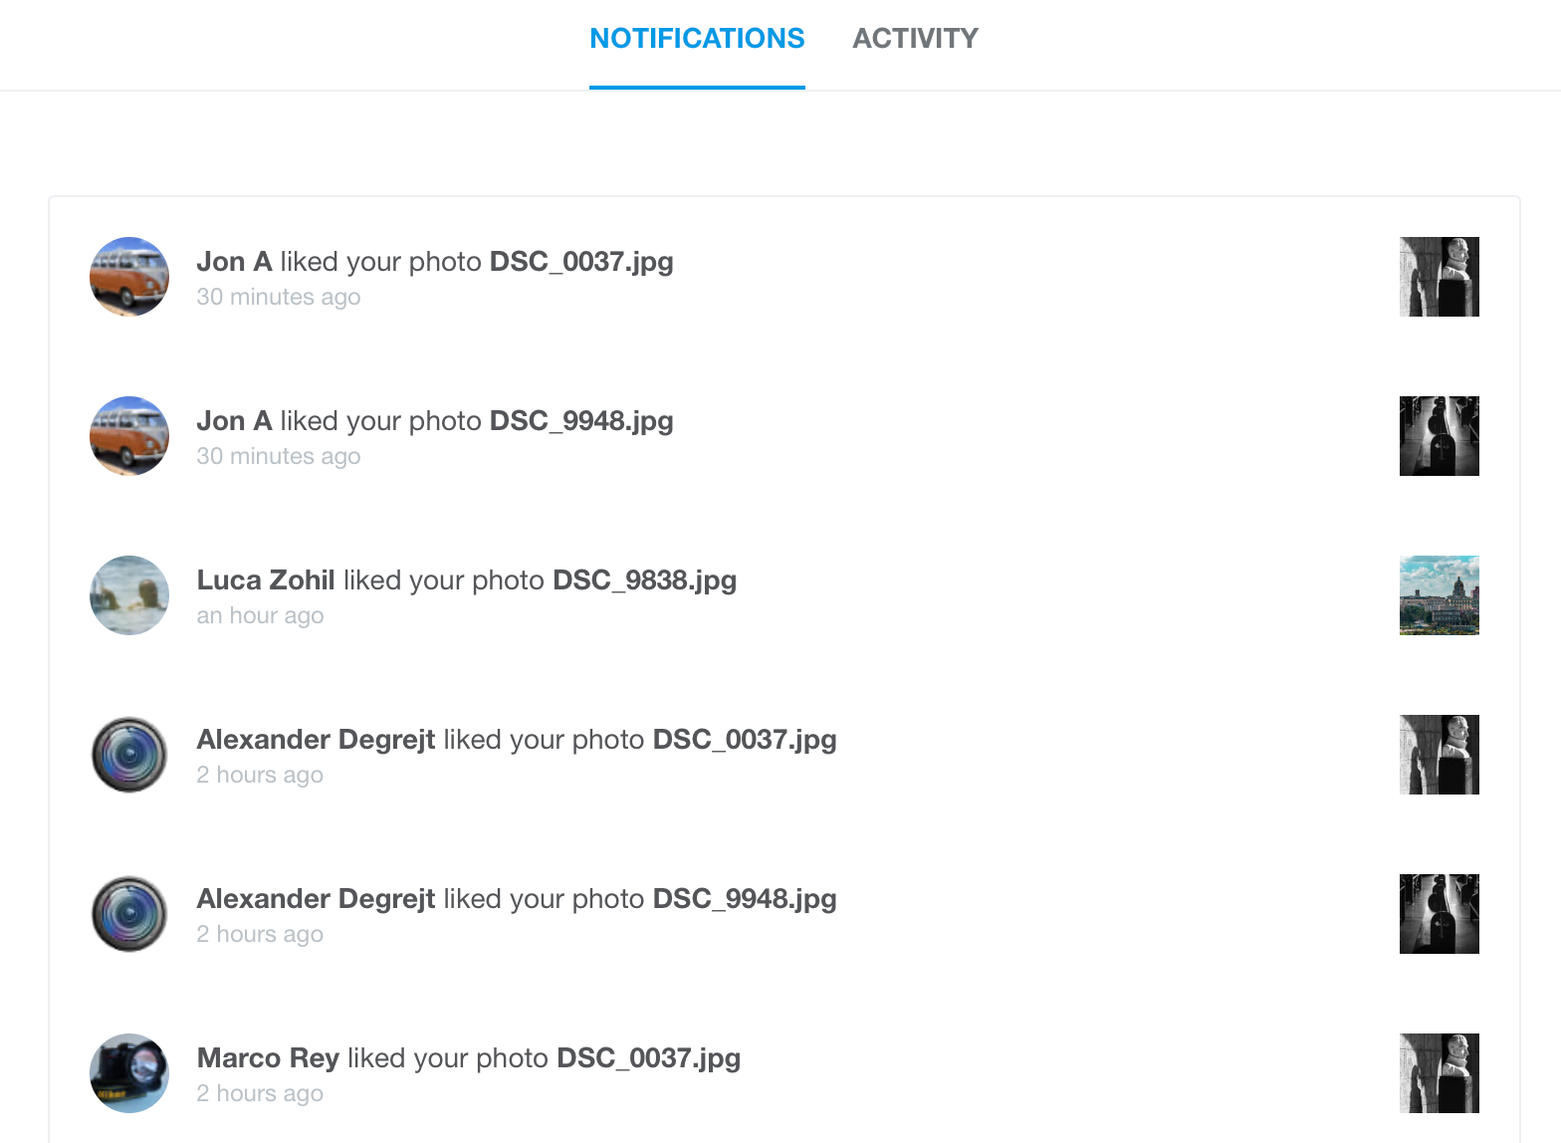Click Jon A's van avatar beside DSC_9948.jpg notification
Viewport: 1561px width, 1143px height.
129,436
